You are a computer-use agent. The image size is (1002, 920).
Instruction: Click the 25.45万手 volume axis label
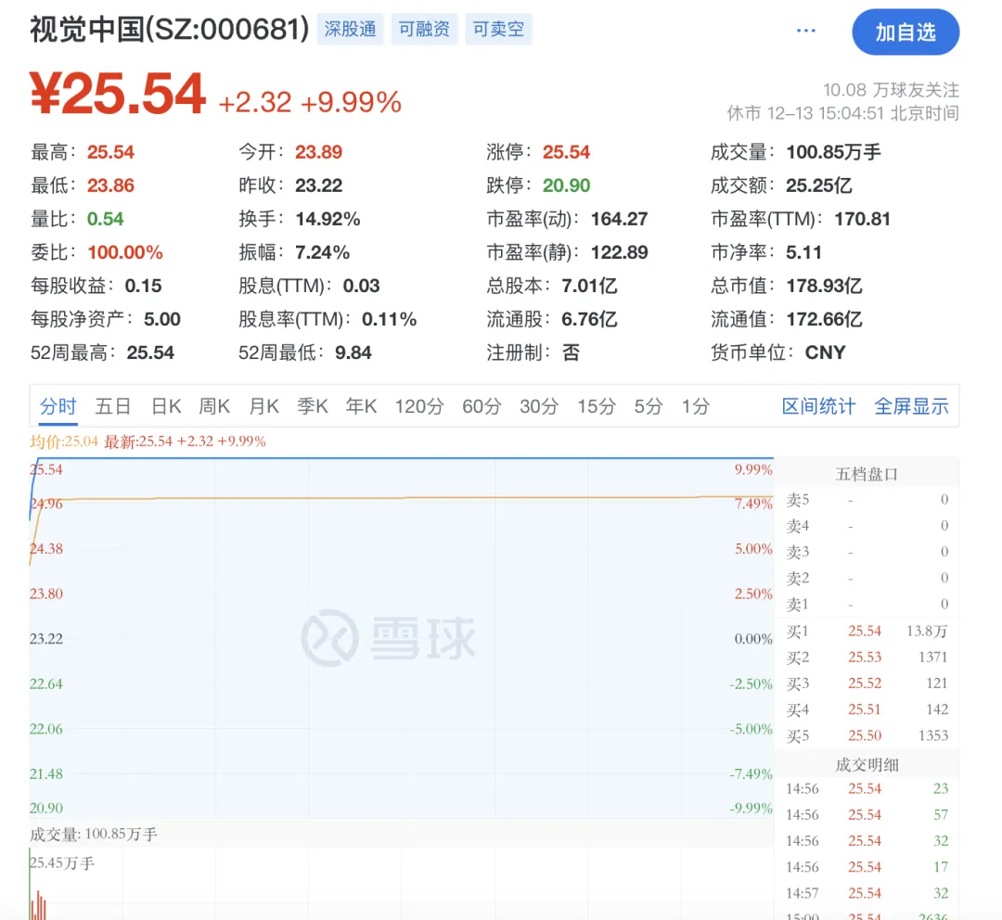click(x=62, y=863)
